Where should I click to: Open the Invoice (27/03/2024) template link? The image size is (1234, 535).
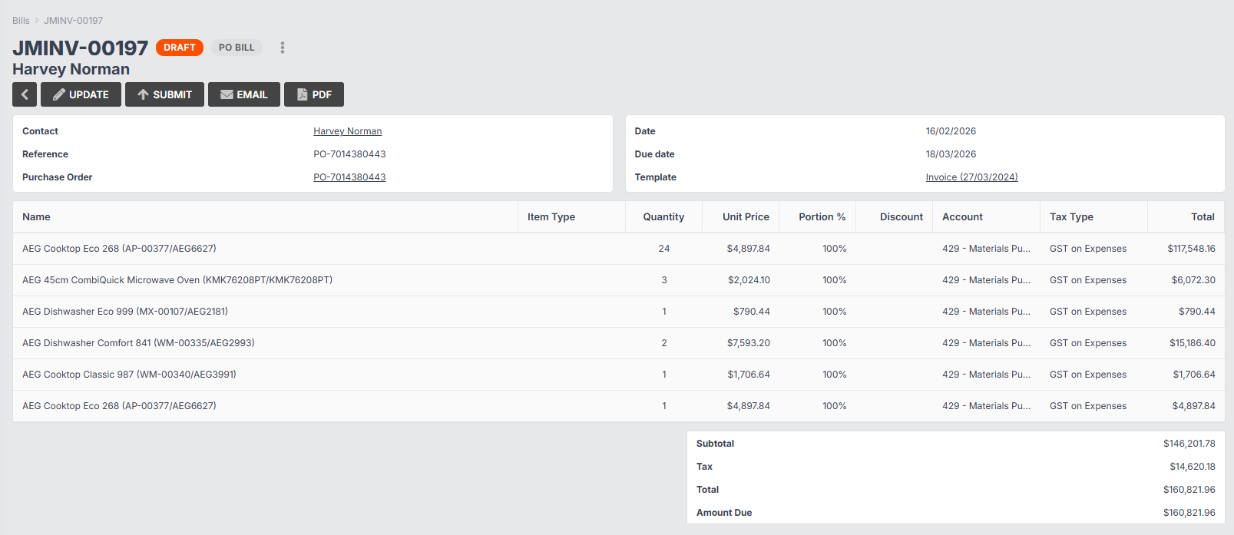pyautogui.click(x=971, y=177)
